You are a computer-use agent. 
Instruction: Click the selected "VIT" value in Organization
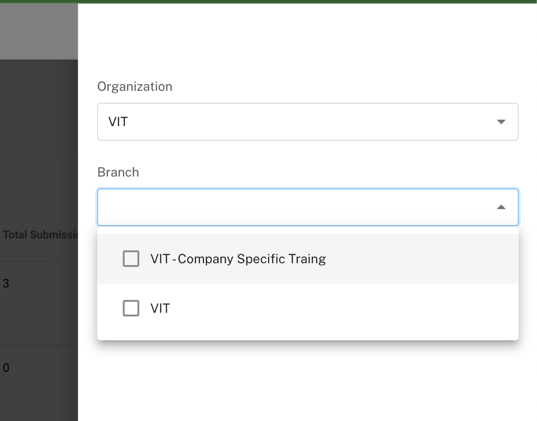[x=118, y=122]
